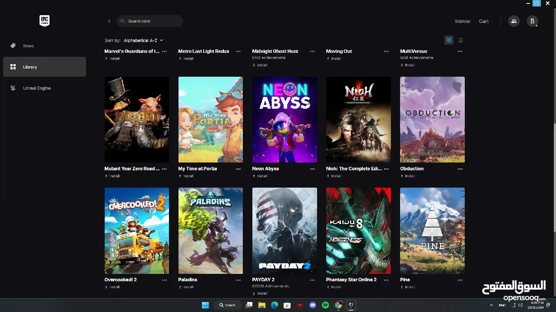The image size is (556, 312).
Task: Install Neon Abyss
Action: (260, 176)
